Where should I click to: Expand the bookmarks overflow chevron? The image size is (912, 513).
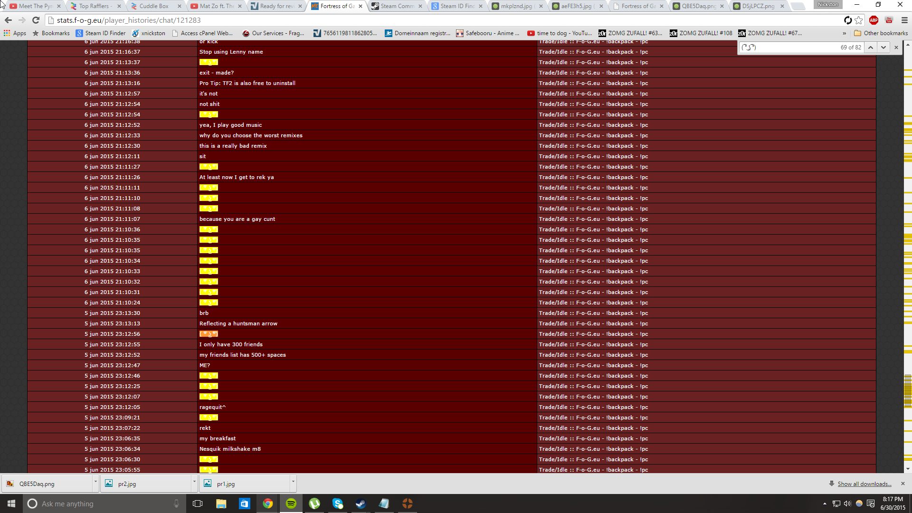point(844,33)
